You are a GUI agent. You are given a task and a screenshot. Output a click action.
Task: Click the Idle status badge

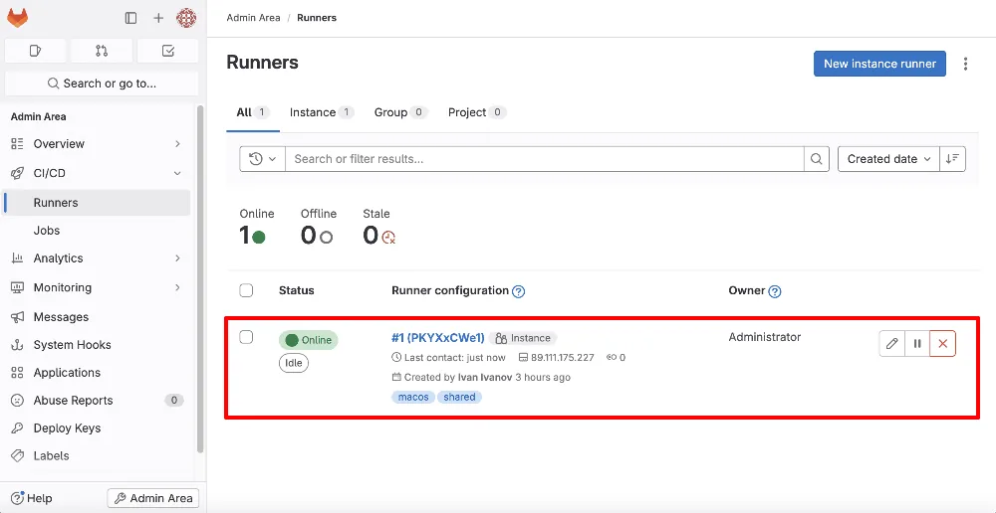pyautogui.click(x=294, y=364)
